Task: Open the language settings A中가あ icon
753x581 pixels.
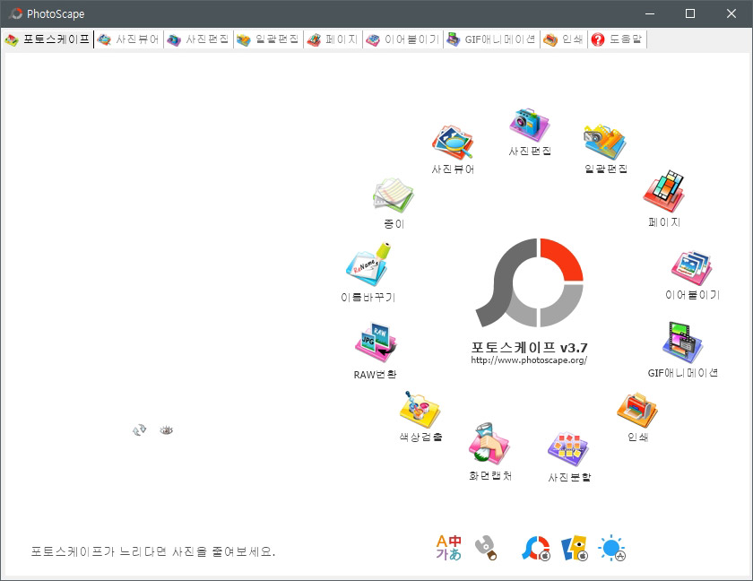Action: [x=448, y=548]
